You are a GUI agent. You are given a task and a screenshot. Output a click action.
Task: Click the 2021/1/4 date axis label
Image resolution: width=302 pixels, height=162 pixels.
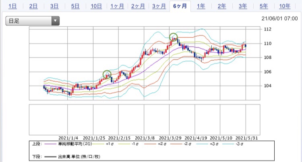point(68,138)
